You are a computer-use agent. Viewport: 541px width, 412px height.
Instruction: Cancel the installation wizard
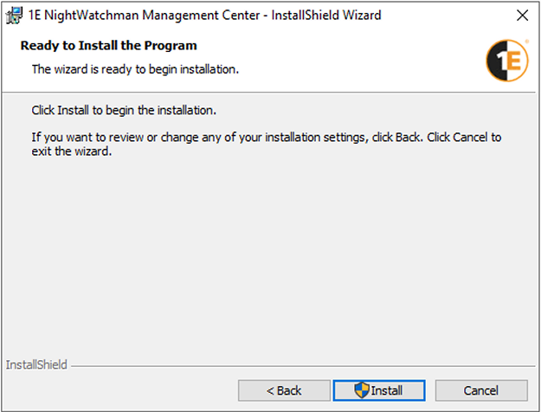pyautogui.click(x=480, y=390)
